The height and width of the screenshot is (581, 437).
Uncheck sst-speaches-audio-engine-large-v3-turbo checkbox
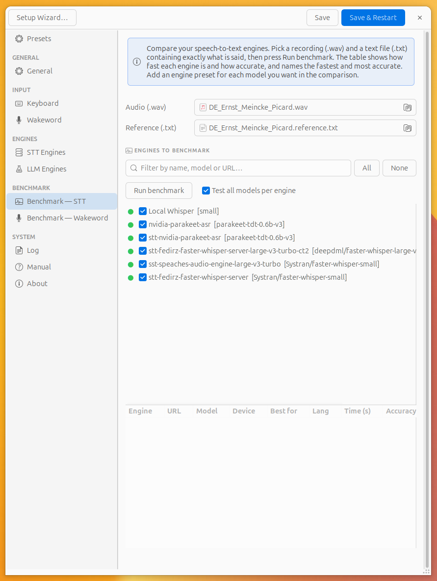(142, 264)
